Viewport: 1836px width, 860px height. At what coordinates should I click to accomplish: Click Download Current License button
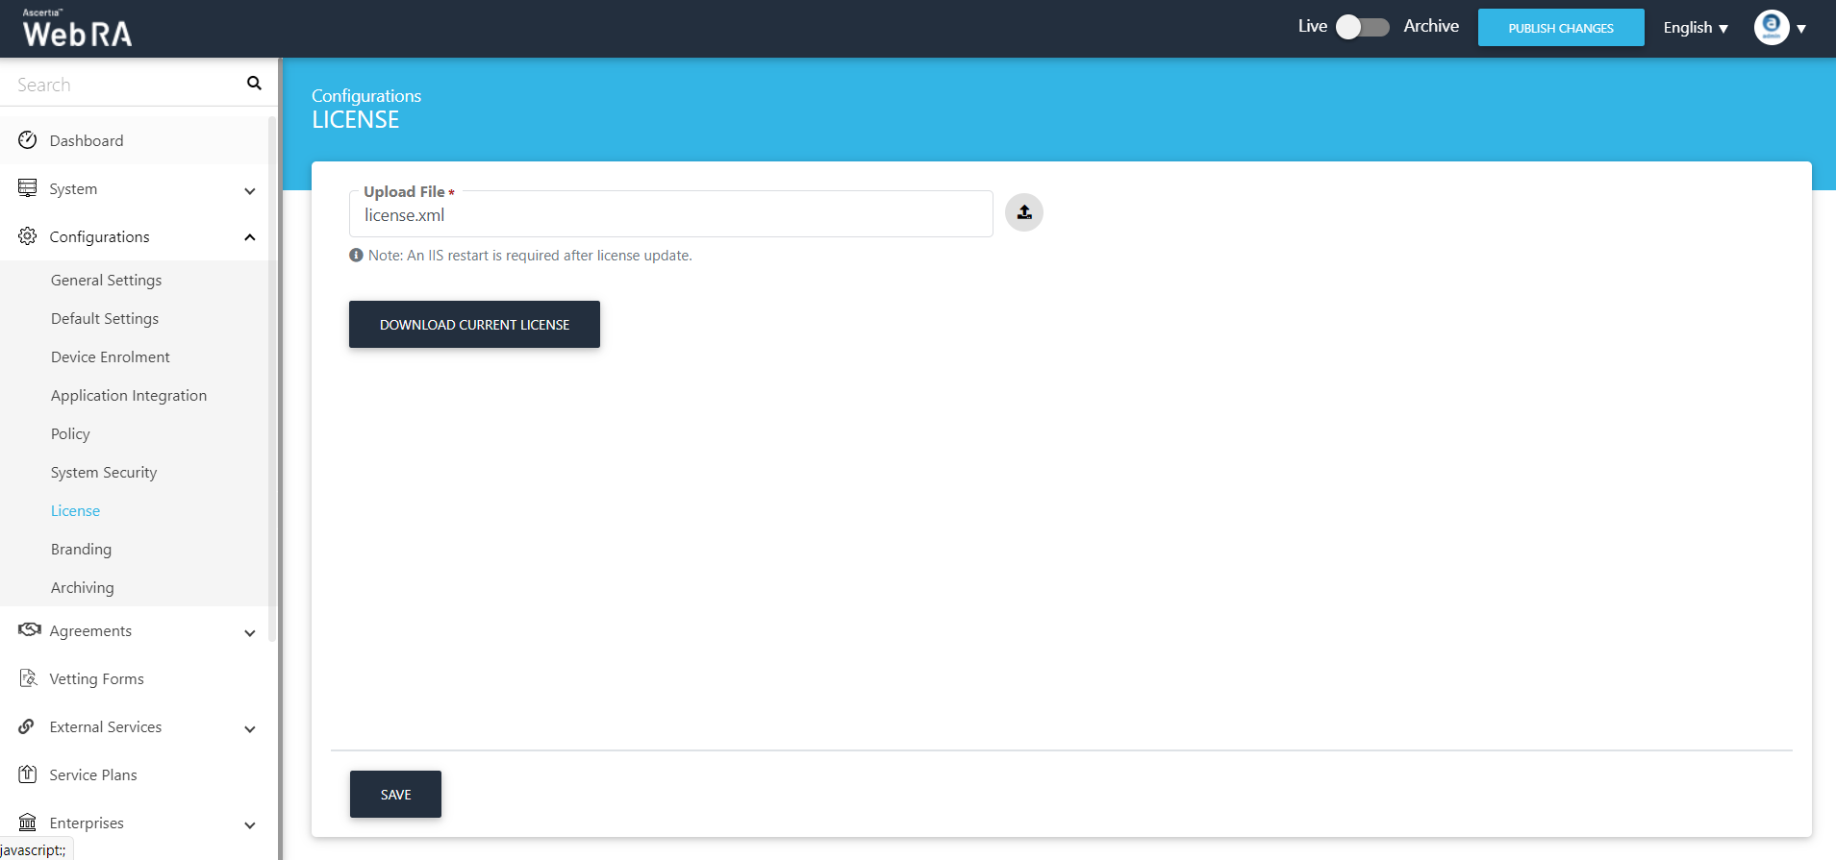[x=474, y=325]
